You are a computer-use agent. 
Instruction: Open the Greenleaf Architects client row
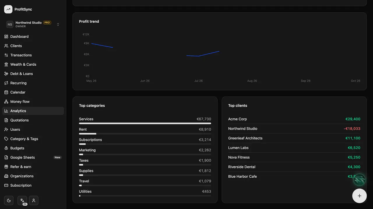[294, 138]
